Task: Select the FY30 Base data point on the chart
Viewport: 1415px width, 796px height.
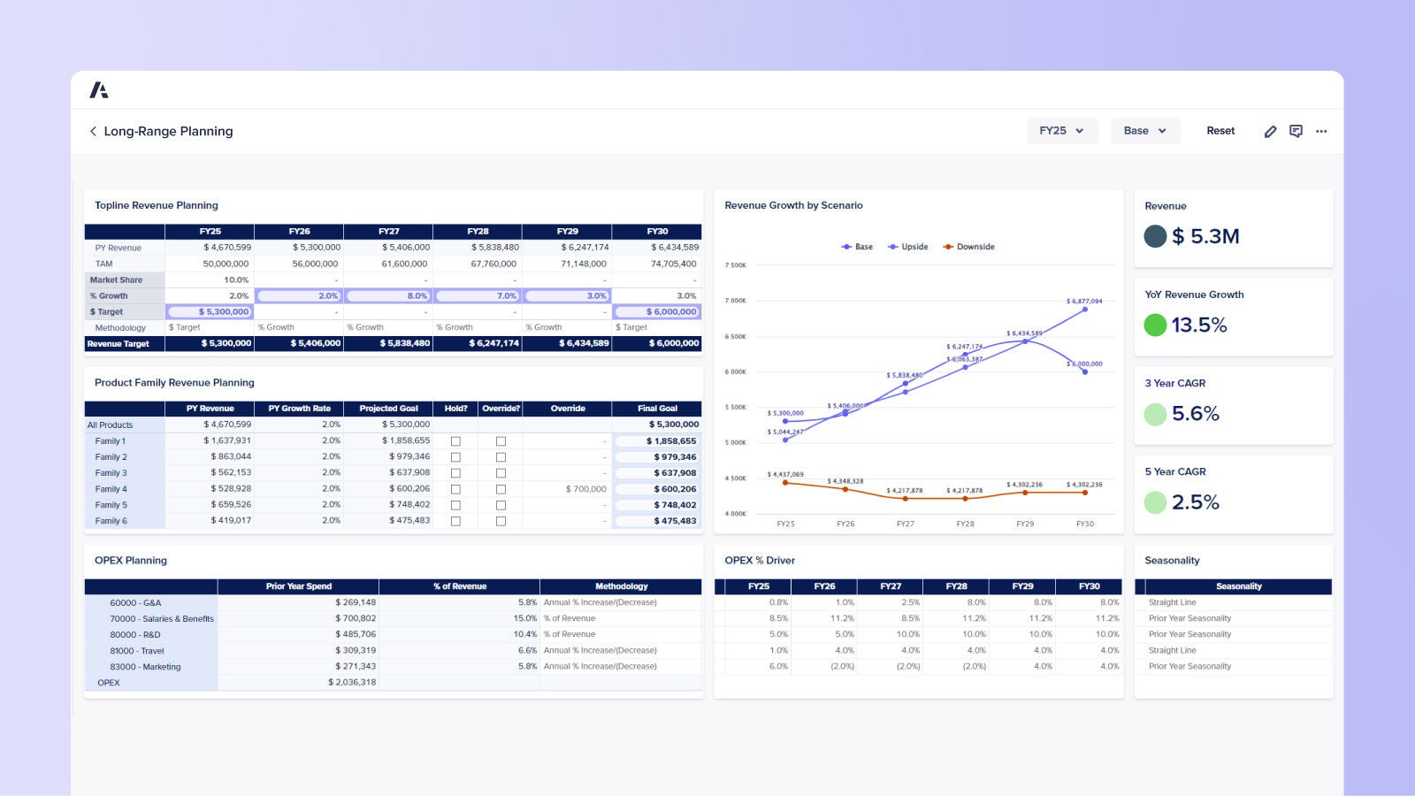Action: tap(1084, 372)
